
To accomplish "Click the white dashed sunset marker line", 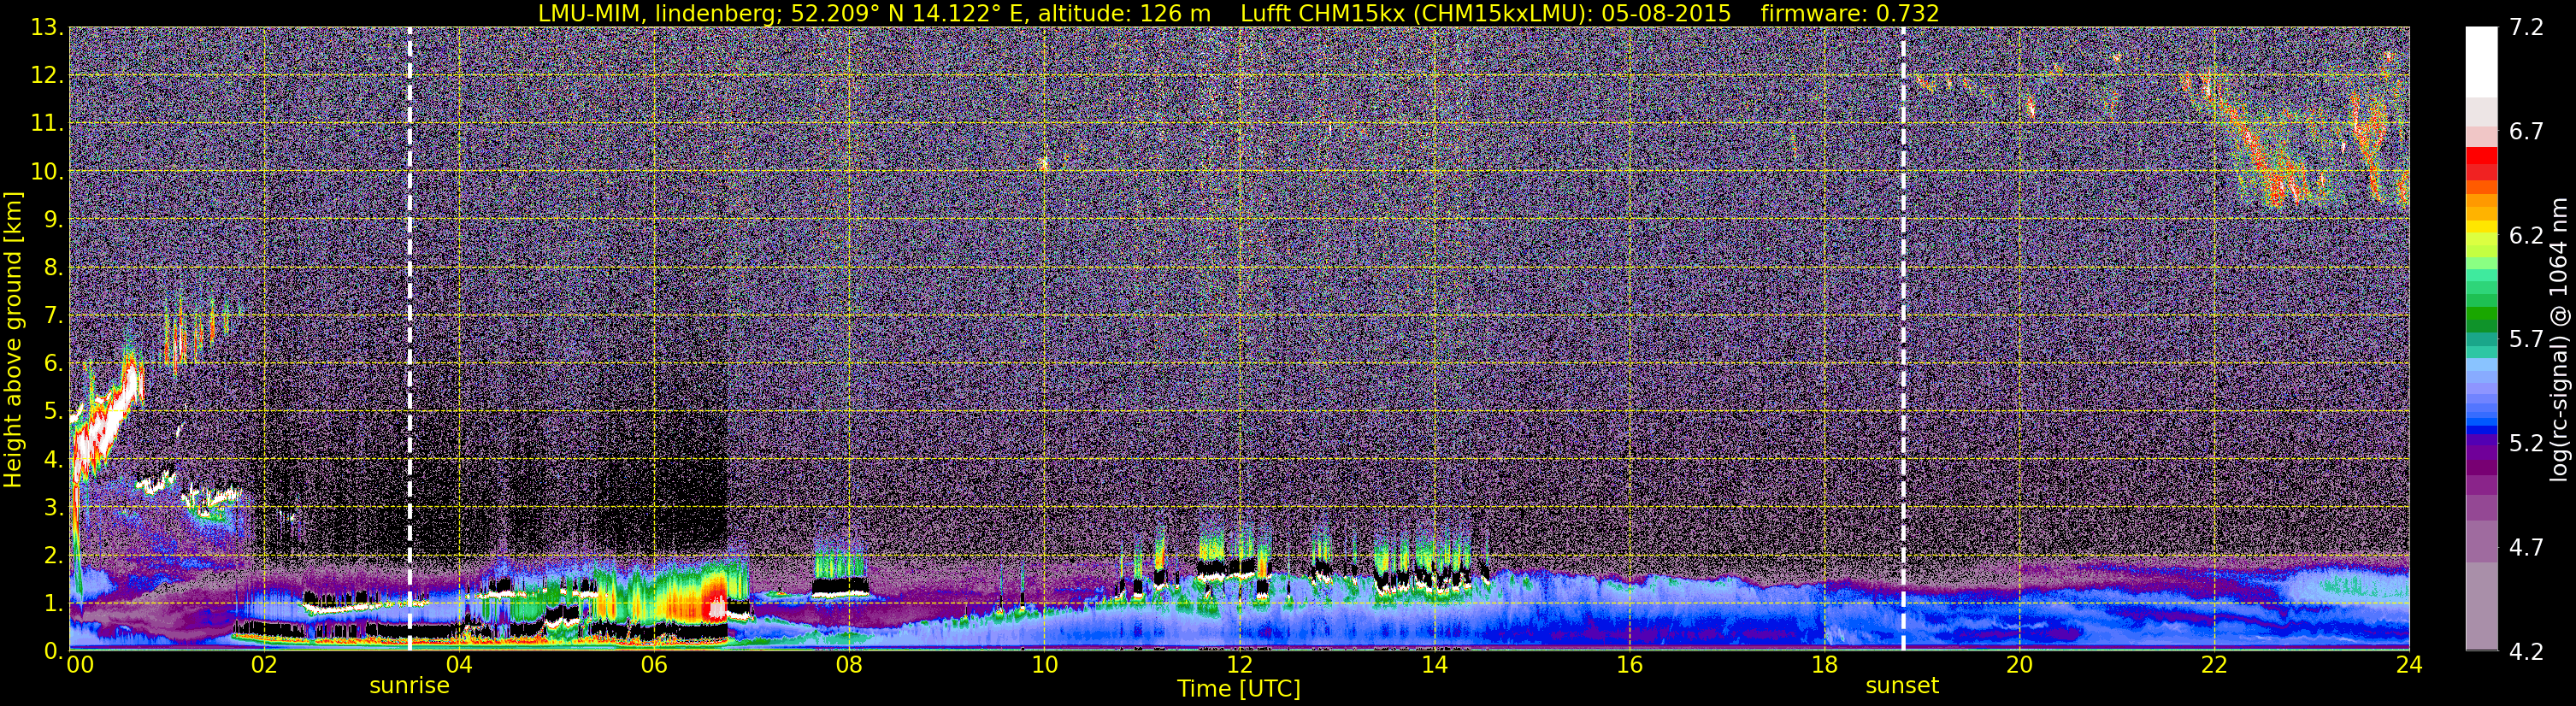I will (1902, 339).
